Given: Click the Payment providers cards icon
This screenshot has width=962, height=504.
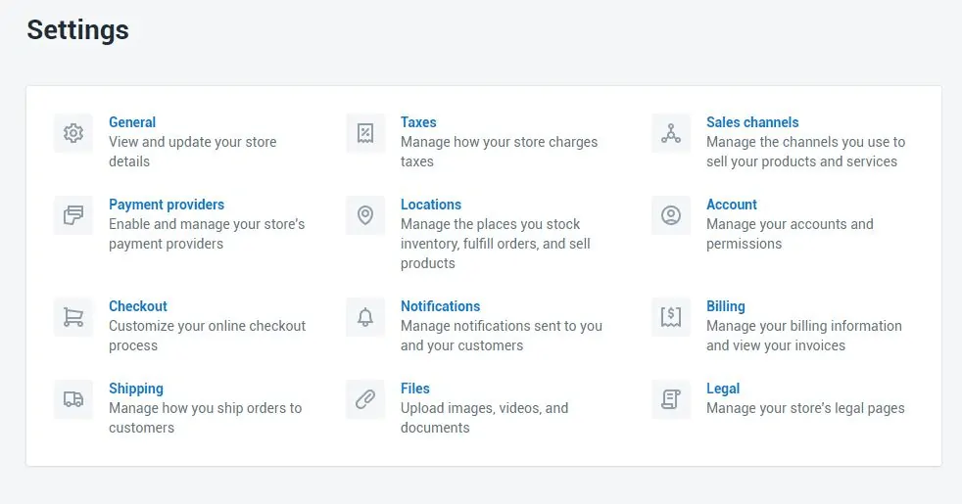Looking at the screenshot, I should tap(73, 215).
